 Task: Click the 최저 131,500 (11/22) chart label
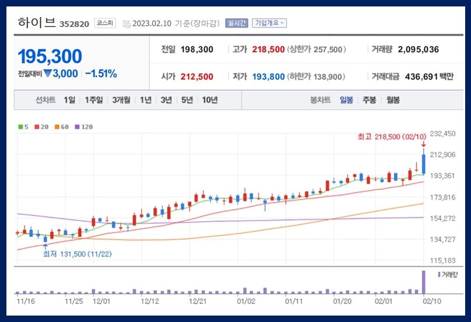click(x=78, y=254)
